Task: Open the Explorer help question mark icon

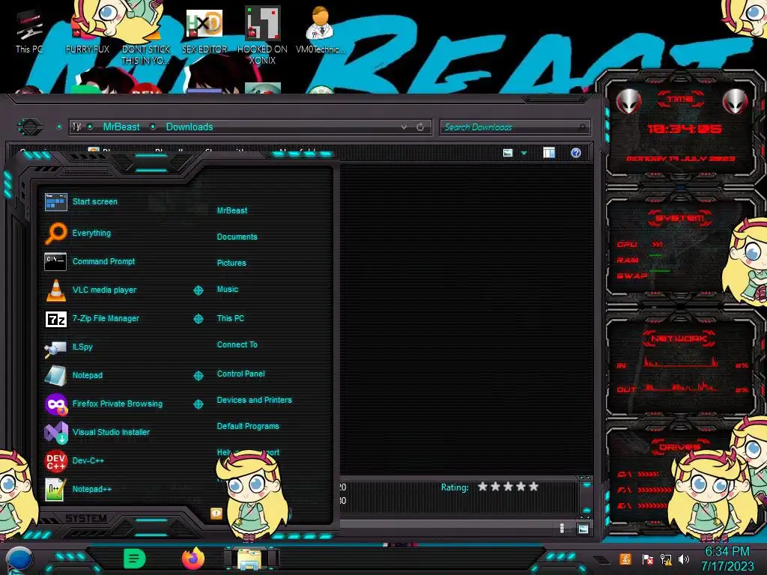Action: pyautogui.click(x=576, y=153)
